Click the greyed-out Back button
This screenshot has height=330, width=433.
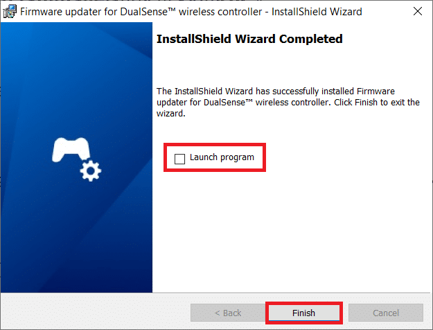tap(228, 313)
